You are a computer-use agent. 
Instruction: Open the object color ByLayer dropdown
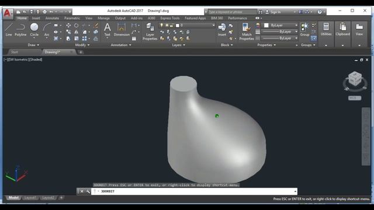coord(280,25)
